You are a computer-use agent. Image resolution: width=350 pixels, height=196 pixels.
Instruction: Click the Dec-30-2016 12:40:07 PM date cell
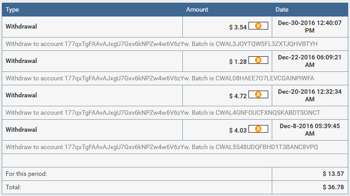310,26
